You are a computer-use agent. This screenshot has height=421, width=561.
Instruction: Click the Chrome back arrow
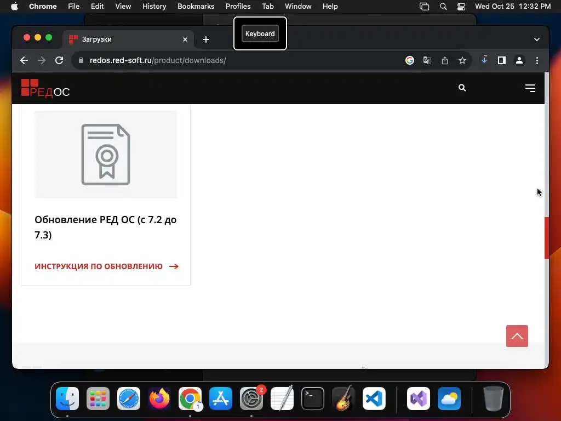click(24, 60)
